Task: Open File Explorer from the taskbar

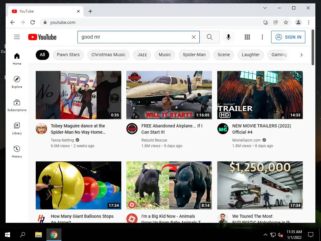Action: pos(38,235)
